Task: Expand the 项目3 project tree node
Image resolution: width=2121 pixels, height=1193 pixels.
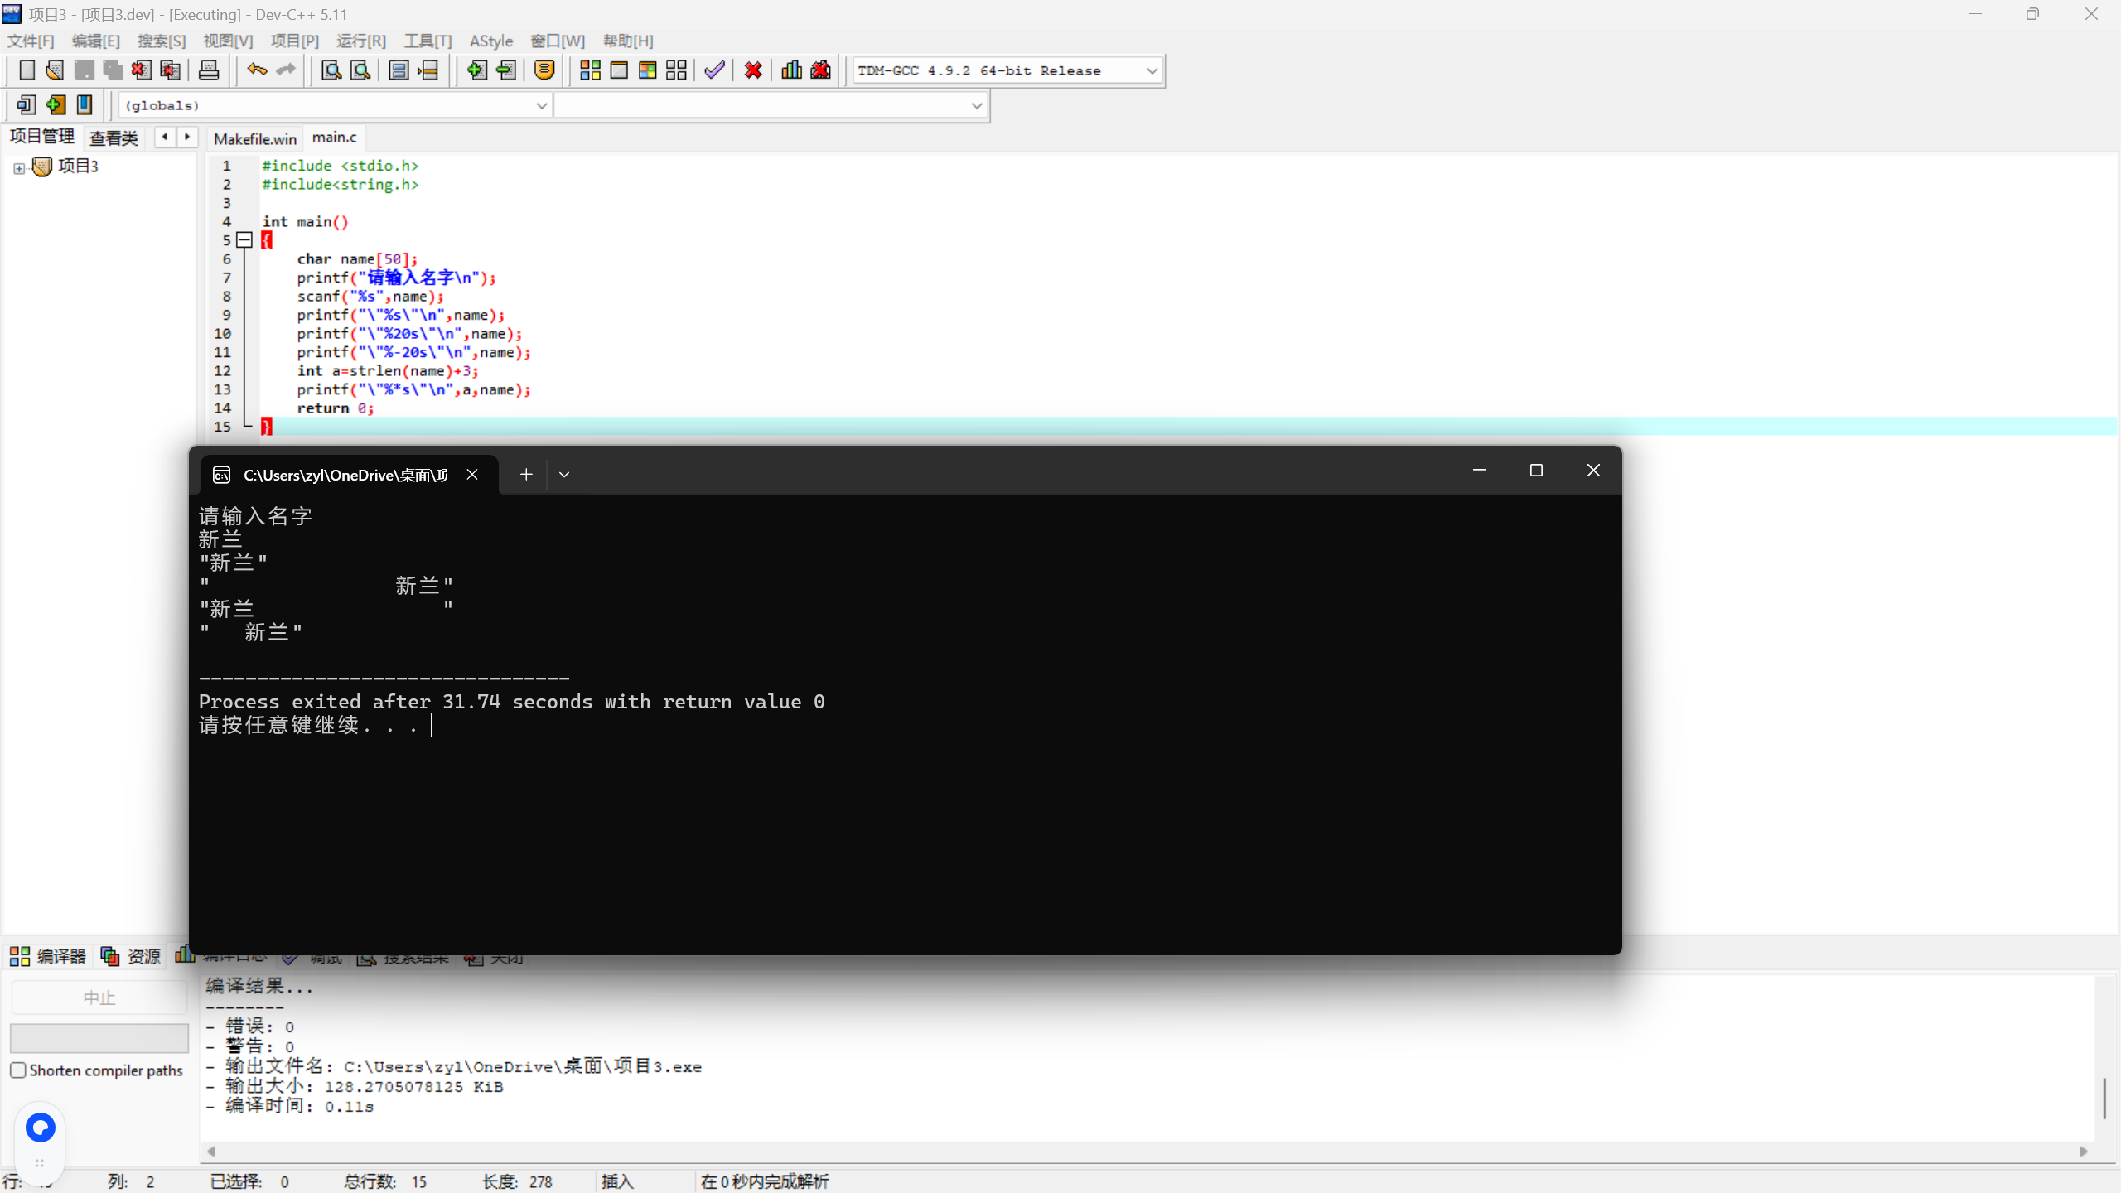Action: [x=18, y=168]
